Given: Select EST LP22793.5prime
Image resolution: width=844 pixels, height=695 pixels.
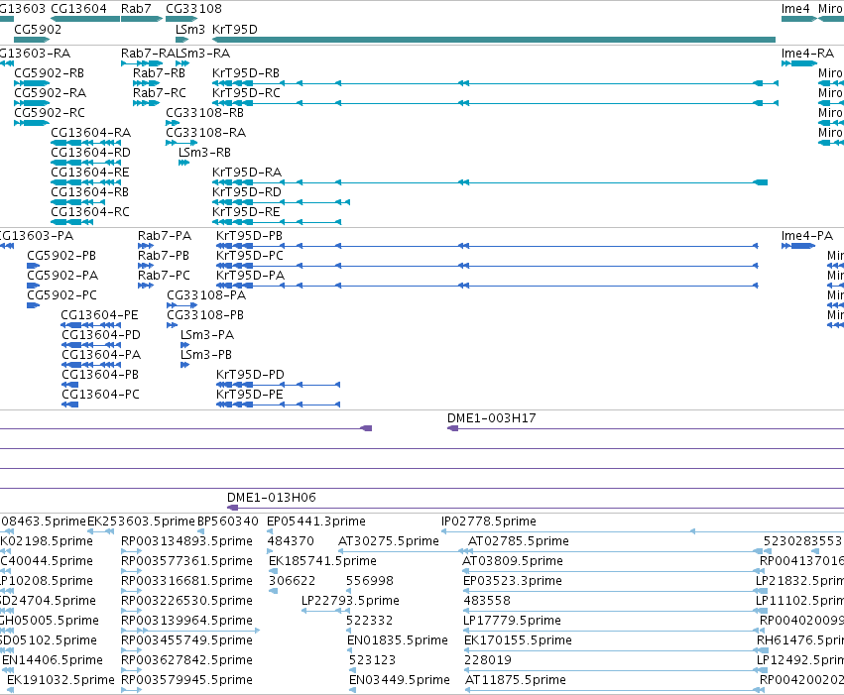Looking at the screenshot, I should [350, 601].
